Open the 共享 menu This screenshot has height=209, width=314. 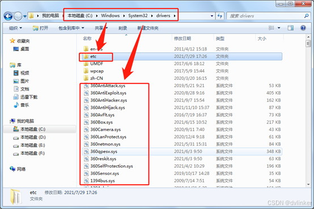(x=101, y=28)
